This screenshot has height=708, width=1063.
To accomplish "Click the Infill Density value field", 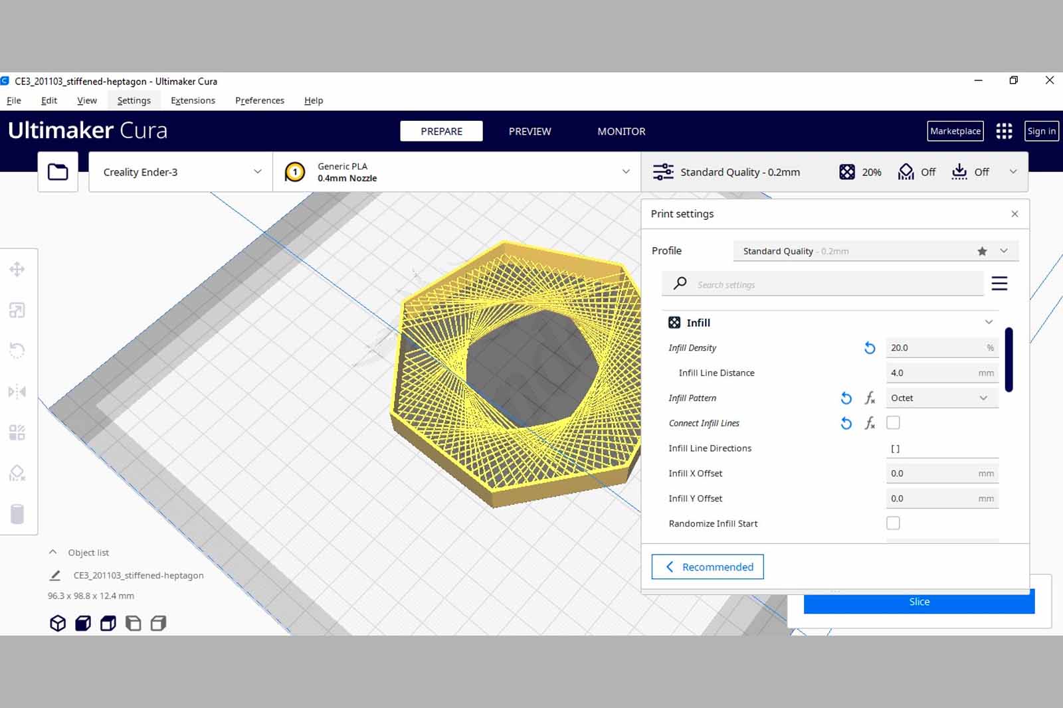I will pyautogui.click(x=942, y=347).
